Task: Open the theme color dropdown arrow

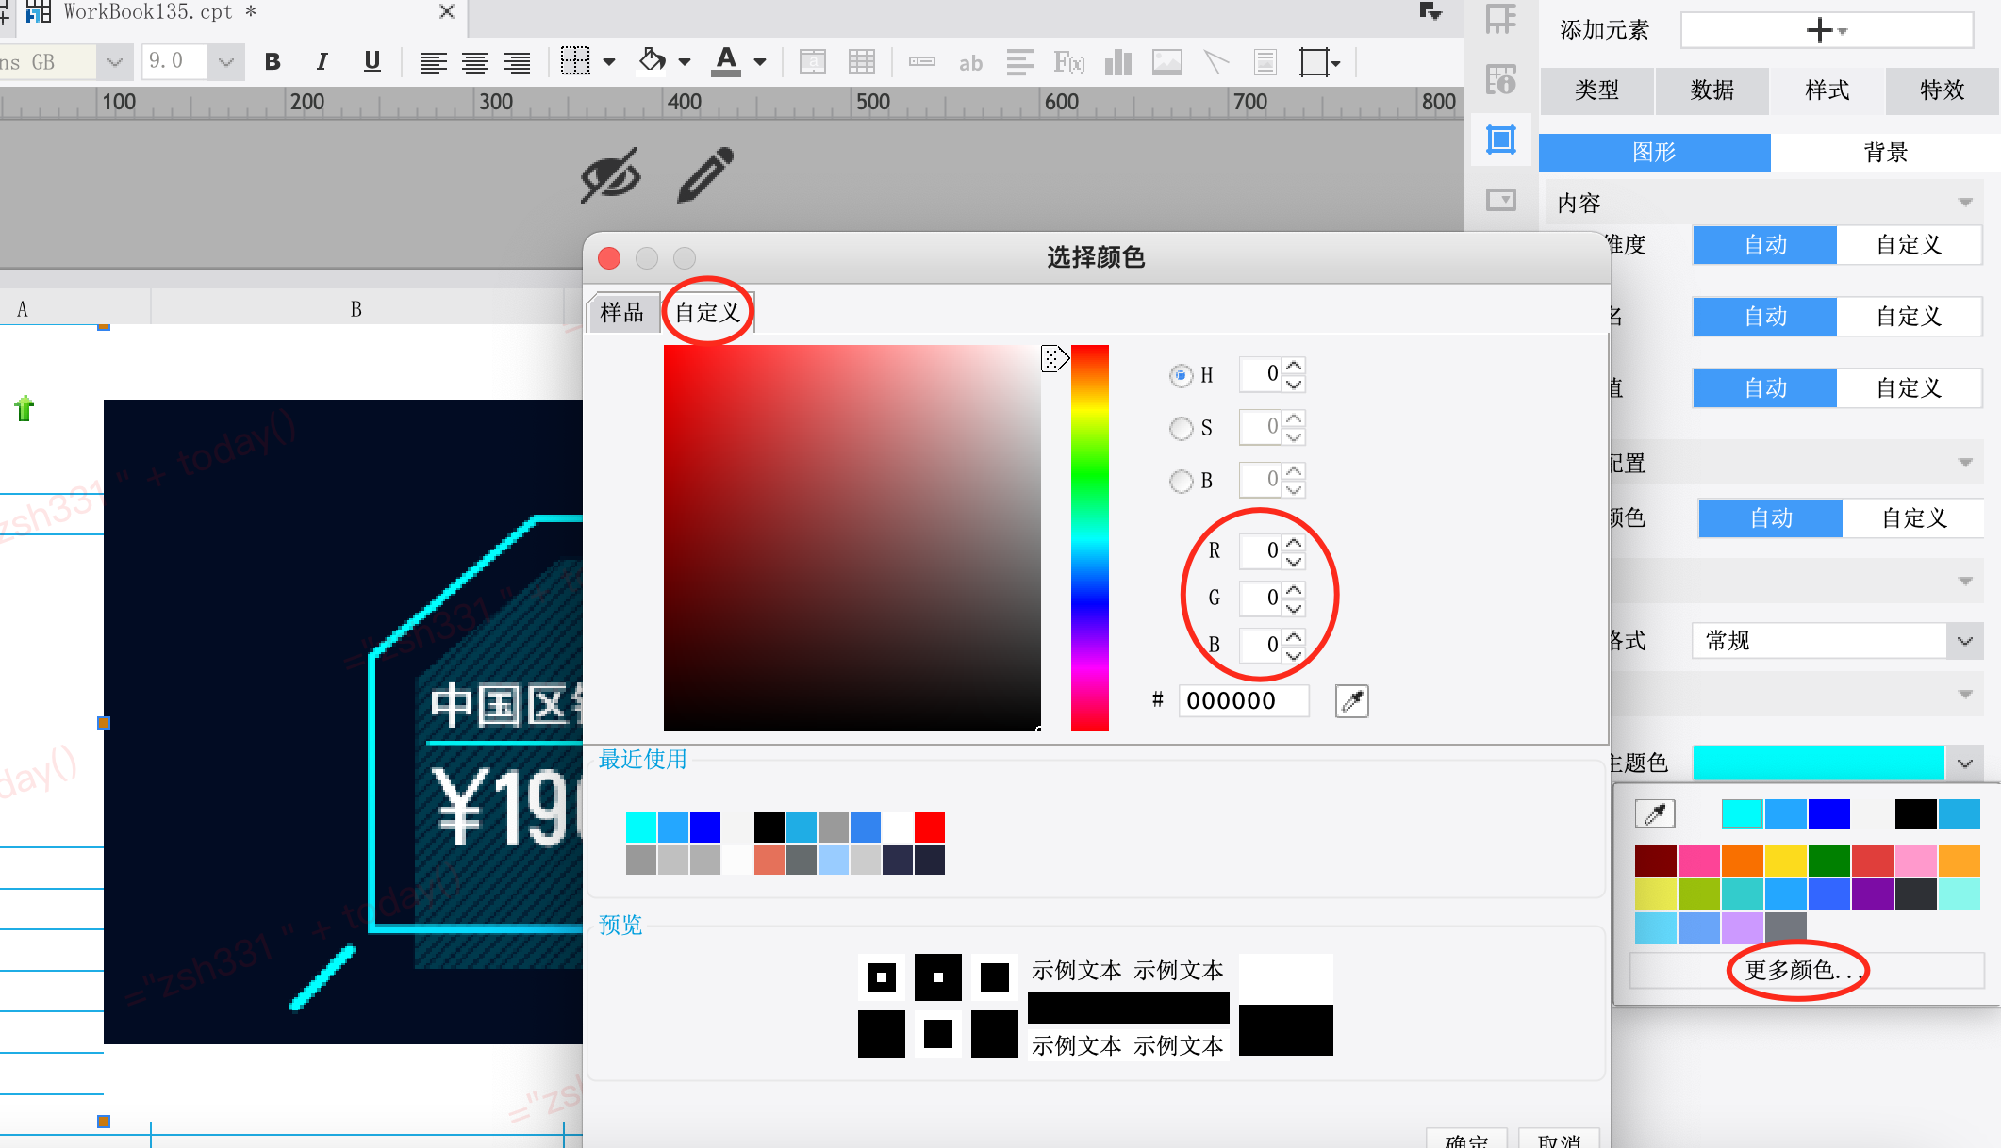Action: [1965, 763]
